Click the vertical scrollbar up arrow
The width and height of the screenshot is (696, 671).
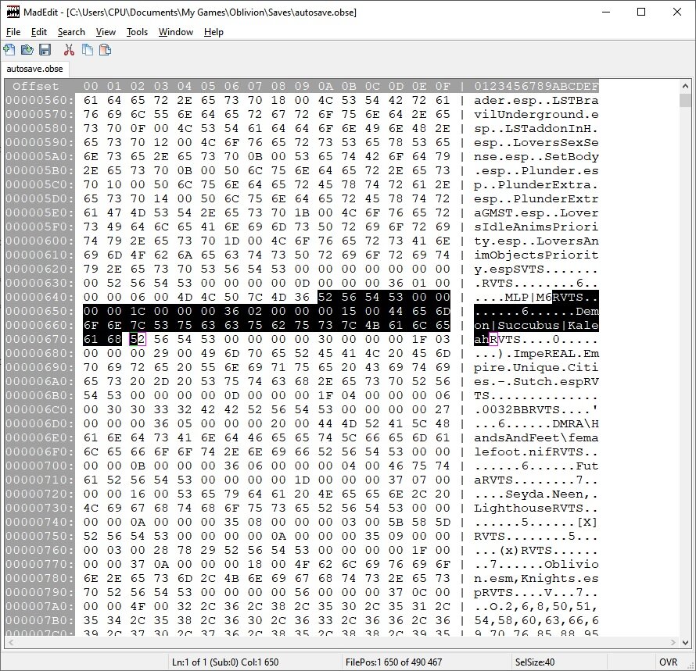click(685, 86)
